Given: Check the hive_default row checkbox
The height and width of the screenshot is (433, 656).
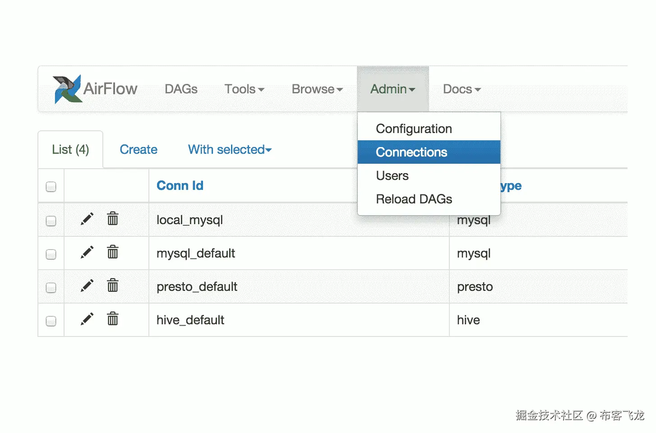Looking at the screenshot, I should 51,321.
